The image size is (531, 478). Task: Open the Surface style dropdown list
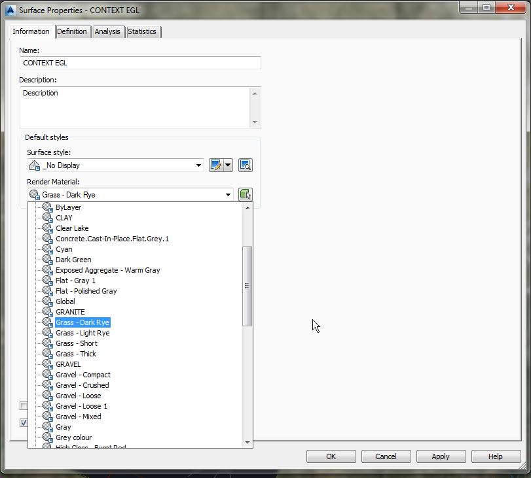tap(198, 165)
